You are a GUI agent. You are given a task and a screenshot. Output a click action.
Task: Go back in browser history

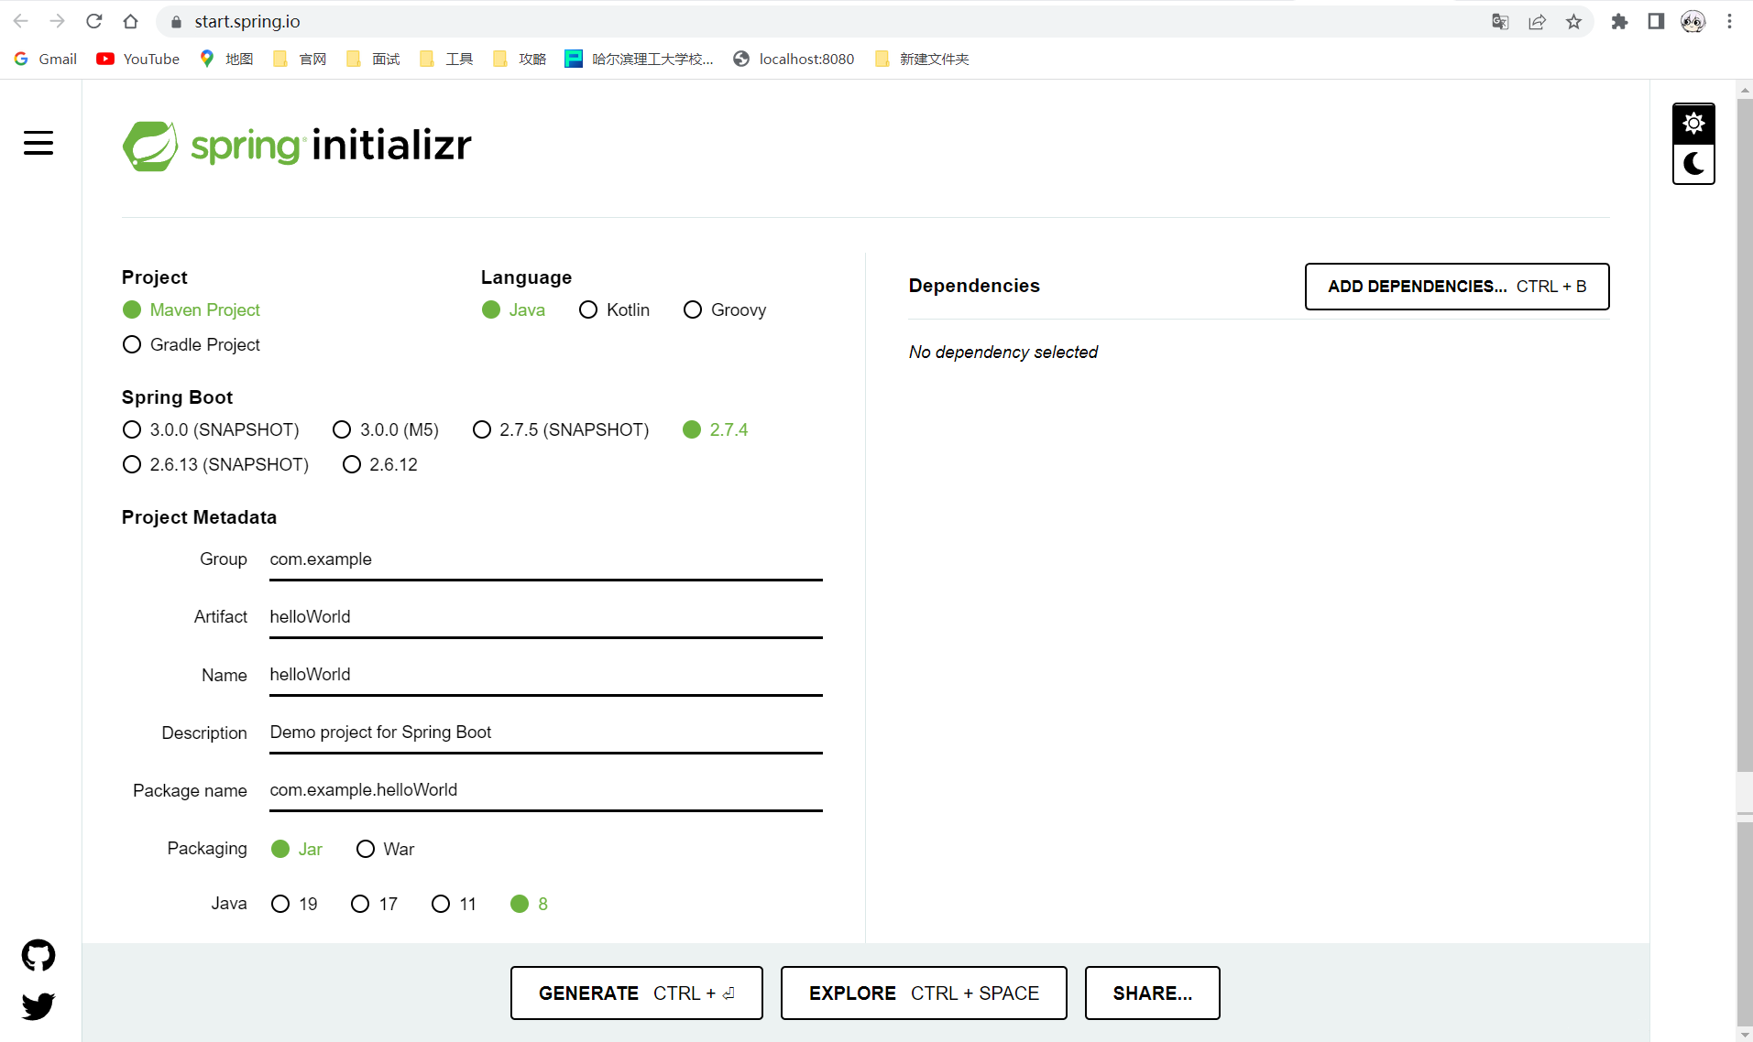coord(20,21)
